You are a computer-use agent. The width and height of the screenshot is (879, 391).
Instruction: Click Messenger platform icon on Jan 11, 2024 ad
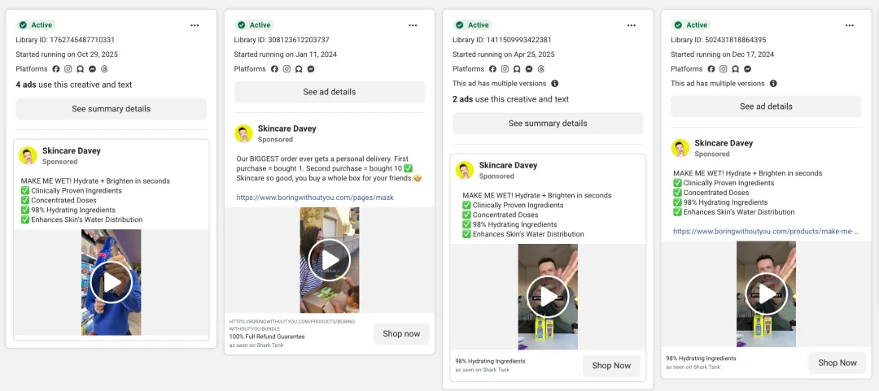click(x=311, y=69)
